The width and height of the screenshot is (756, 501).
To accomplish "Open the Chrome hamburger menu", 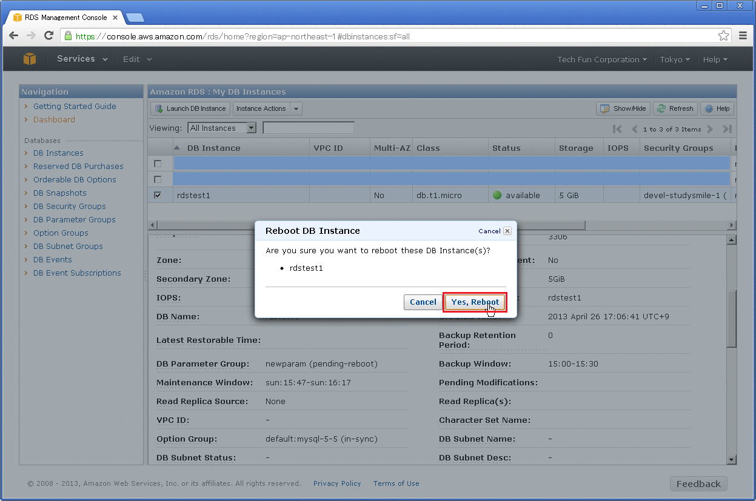I will [743, 36].
